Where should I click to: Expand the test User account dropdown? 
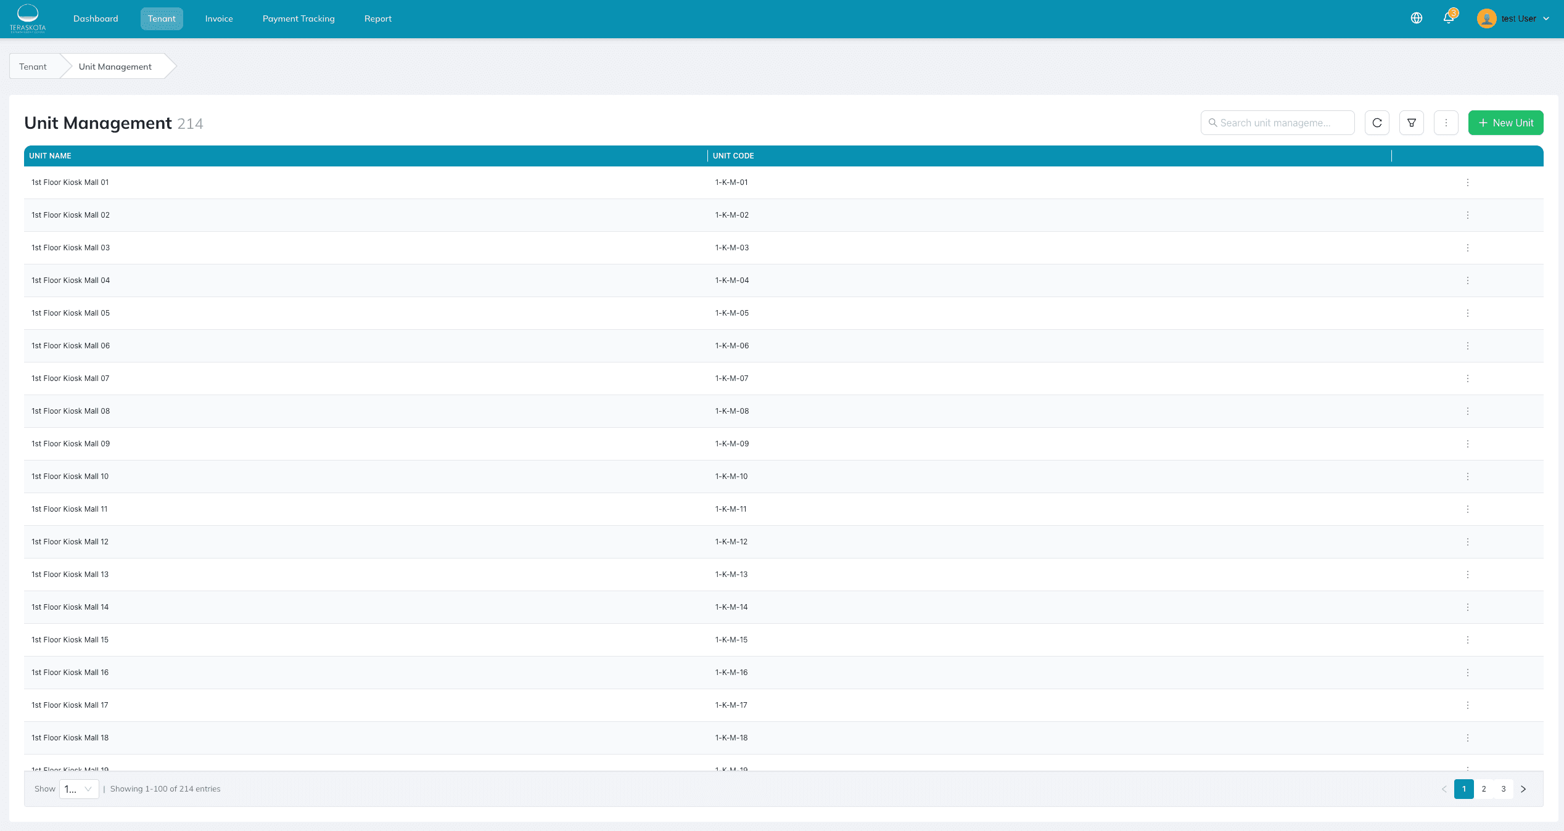pos(1547,18)
